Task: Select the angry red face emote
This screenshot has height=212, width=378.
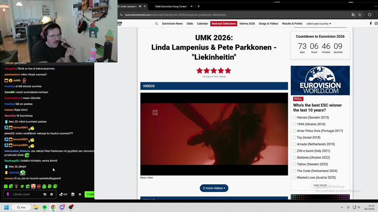Action: [x=39, y=186]
